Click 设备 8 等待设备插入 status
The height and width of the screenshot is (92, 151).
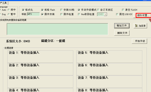point(93,90)
